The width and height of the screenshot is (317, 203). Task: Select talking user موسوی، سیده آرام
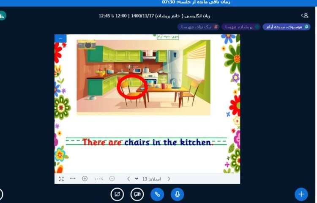286,27
